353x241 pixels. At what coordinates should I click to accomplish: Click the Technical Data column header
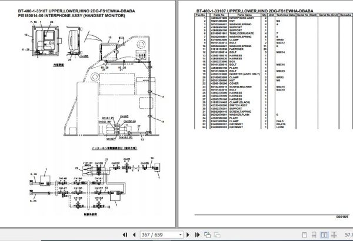tap(285, 15)
